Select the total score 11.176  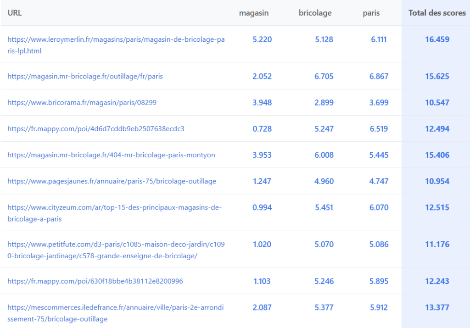(437, 244)
